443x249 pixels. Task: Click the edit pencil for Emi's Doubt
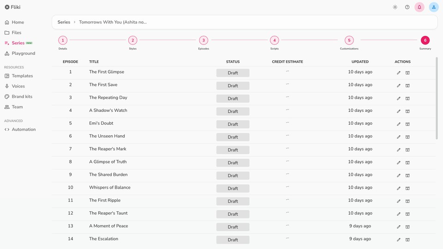tap(399, 124)
